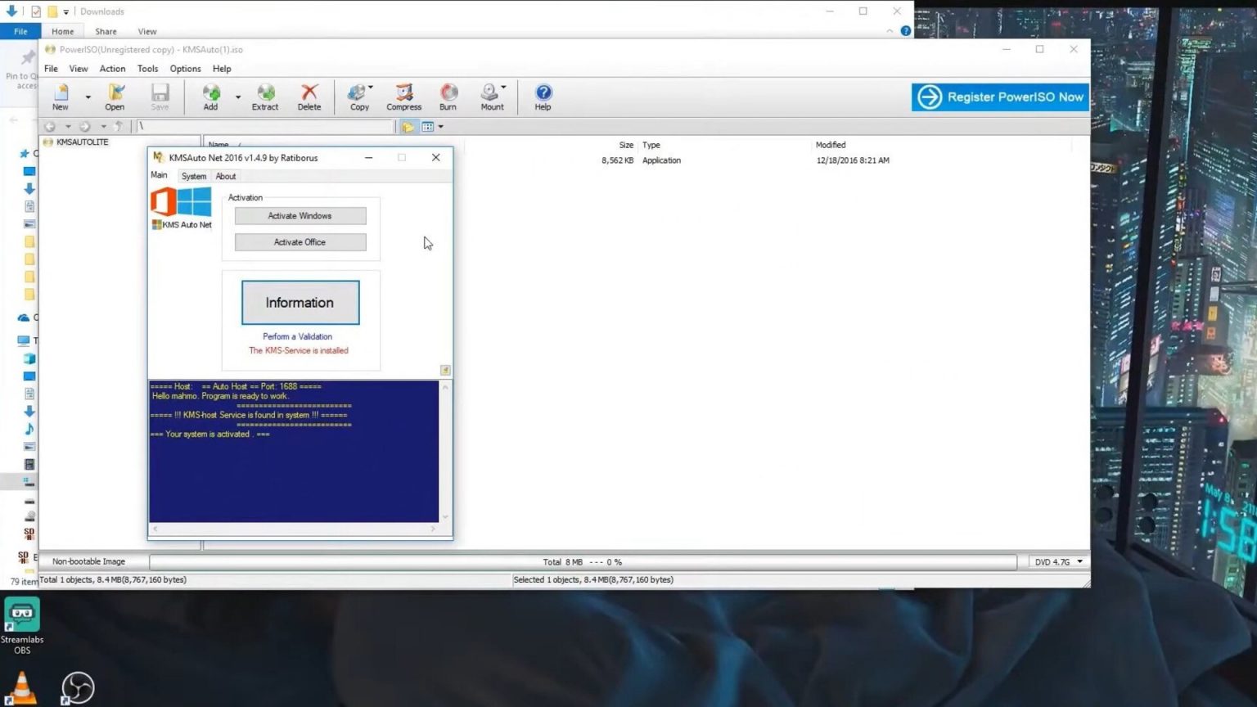Screen dimensions: 1257x707
Task: Delete the selected file with the Delete icon
Action: [309, 96]
